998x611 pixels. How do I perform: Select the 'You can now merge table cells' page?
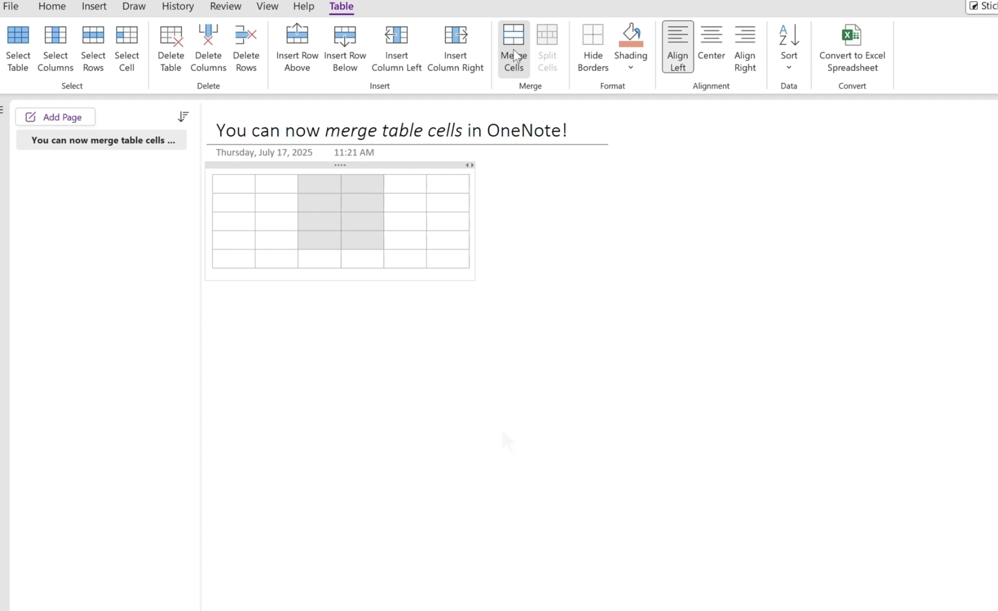click(x=101, y=140)
